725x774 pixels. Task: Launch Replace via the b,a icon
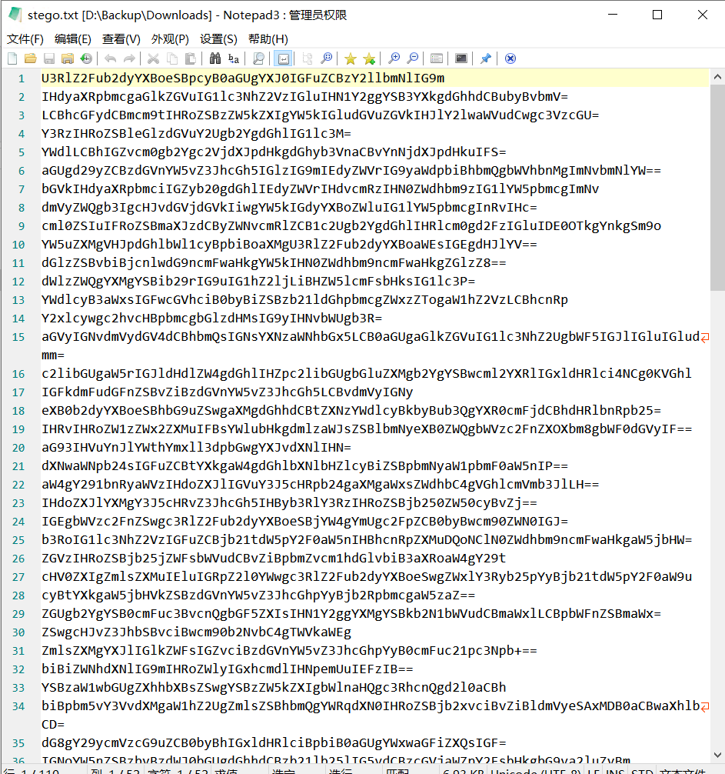tap(233, 58)
